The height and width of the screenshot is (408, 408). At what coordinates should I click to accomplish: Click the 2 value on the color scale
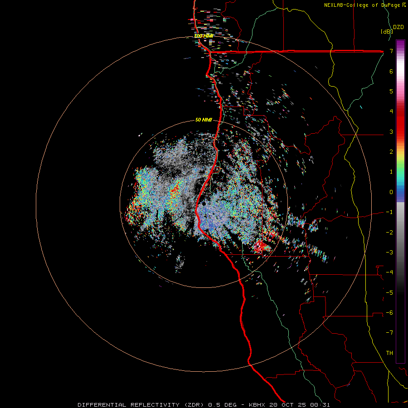point(391,152)
